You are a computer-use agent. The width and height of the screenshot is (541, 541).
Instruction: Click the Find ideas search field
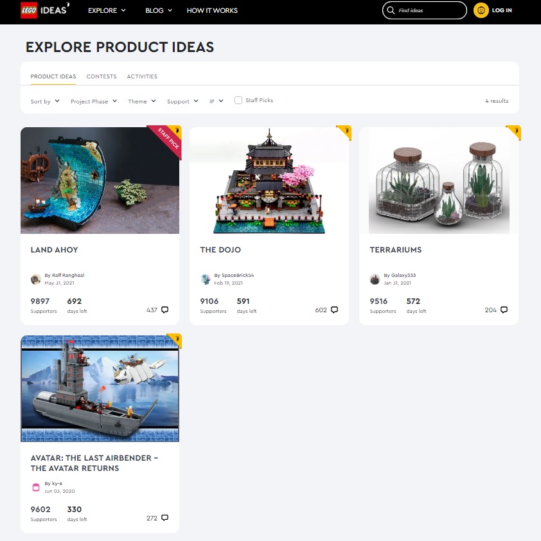[x=424, y=10]
